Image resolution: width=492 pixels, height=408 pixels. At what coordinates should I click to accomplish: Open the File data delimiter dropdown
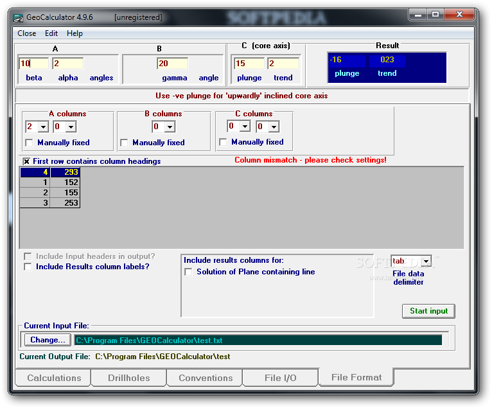[x=426, y=261]
